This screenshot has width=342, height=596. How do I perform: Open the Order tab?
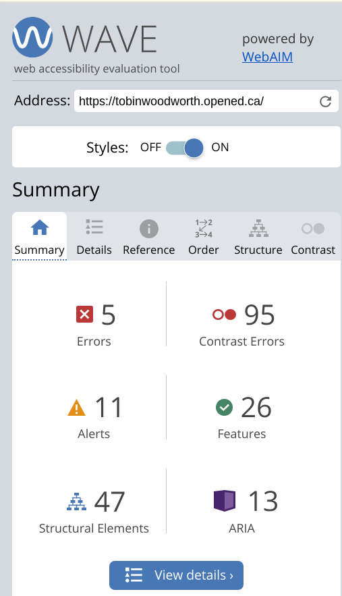204,236
